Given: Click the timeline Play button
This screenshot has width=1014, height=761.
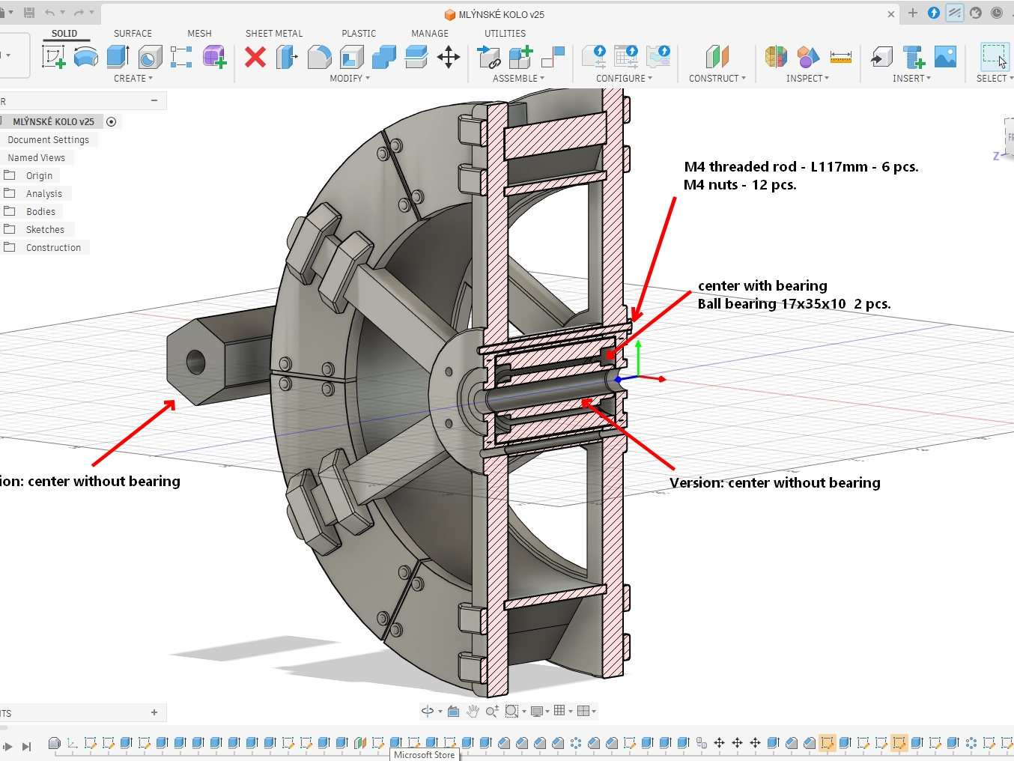Looking at the screenshot, I should pos(8,746).
